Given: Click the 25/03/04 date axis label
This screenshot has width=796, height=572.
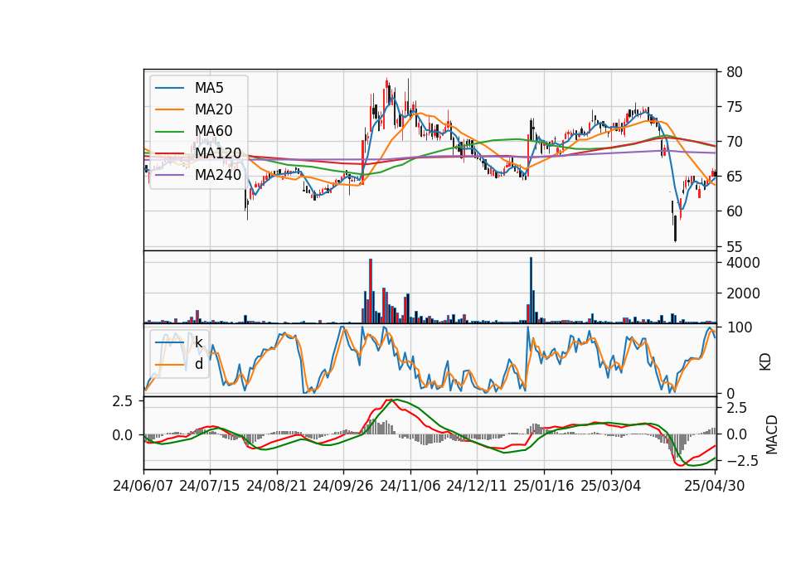Looking at the screenshot, I should point(611,486).
